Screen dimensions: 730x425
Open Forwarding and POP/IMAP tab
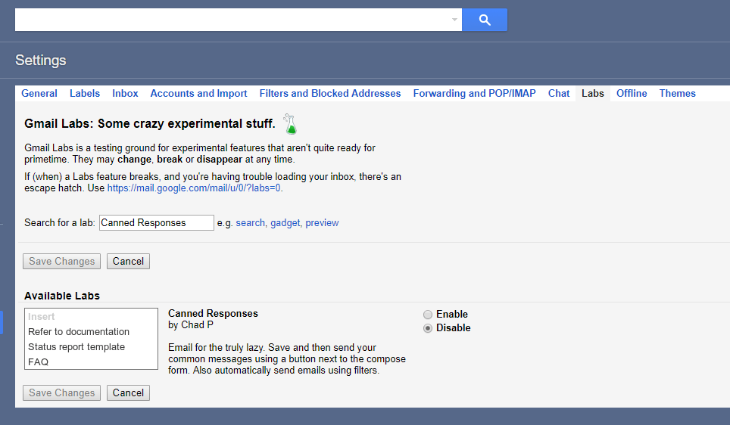[x=474, y=94]
